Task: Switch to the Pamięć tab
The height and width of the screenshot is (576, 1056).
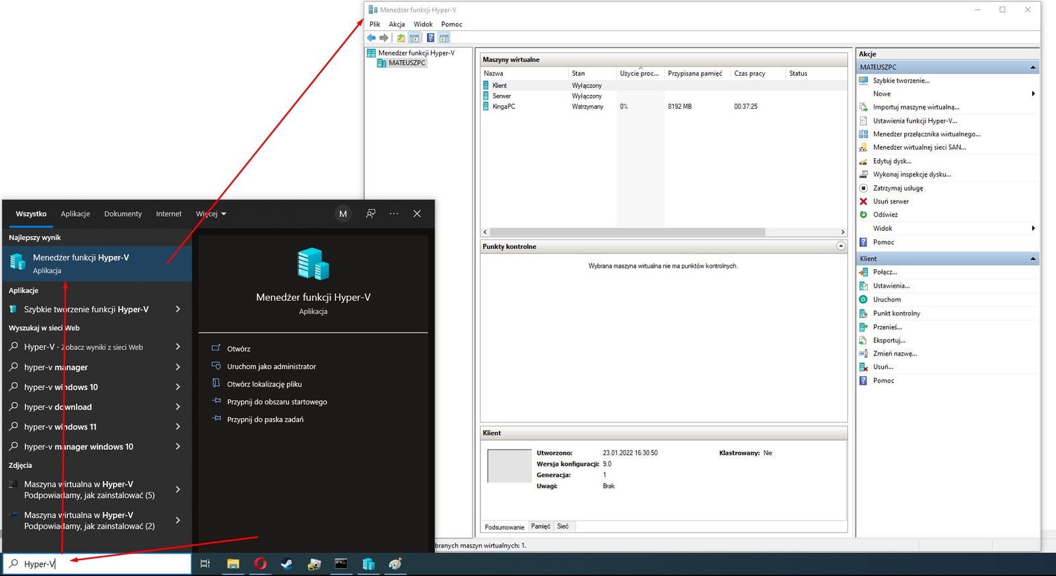Action: point(541,527)
